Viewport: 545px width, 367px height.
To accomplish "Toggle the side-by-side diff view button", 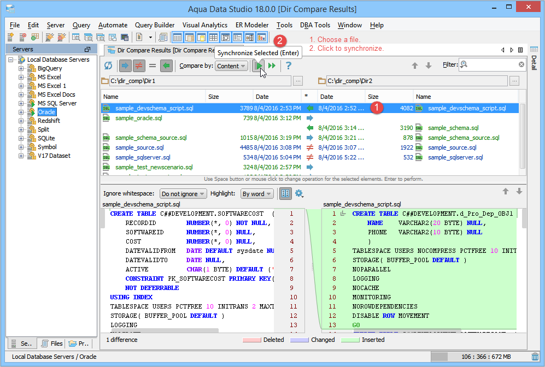I will [x=285, y=193].
